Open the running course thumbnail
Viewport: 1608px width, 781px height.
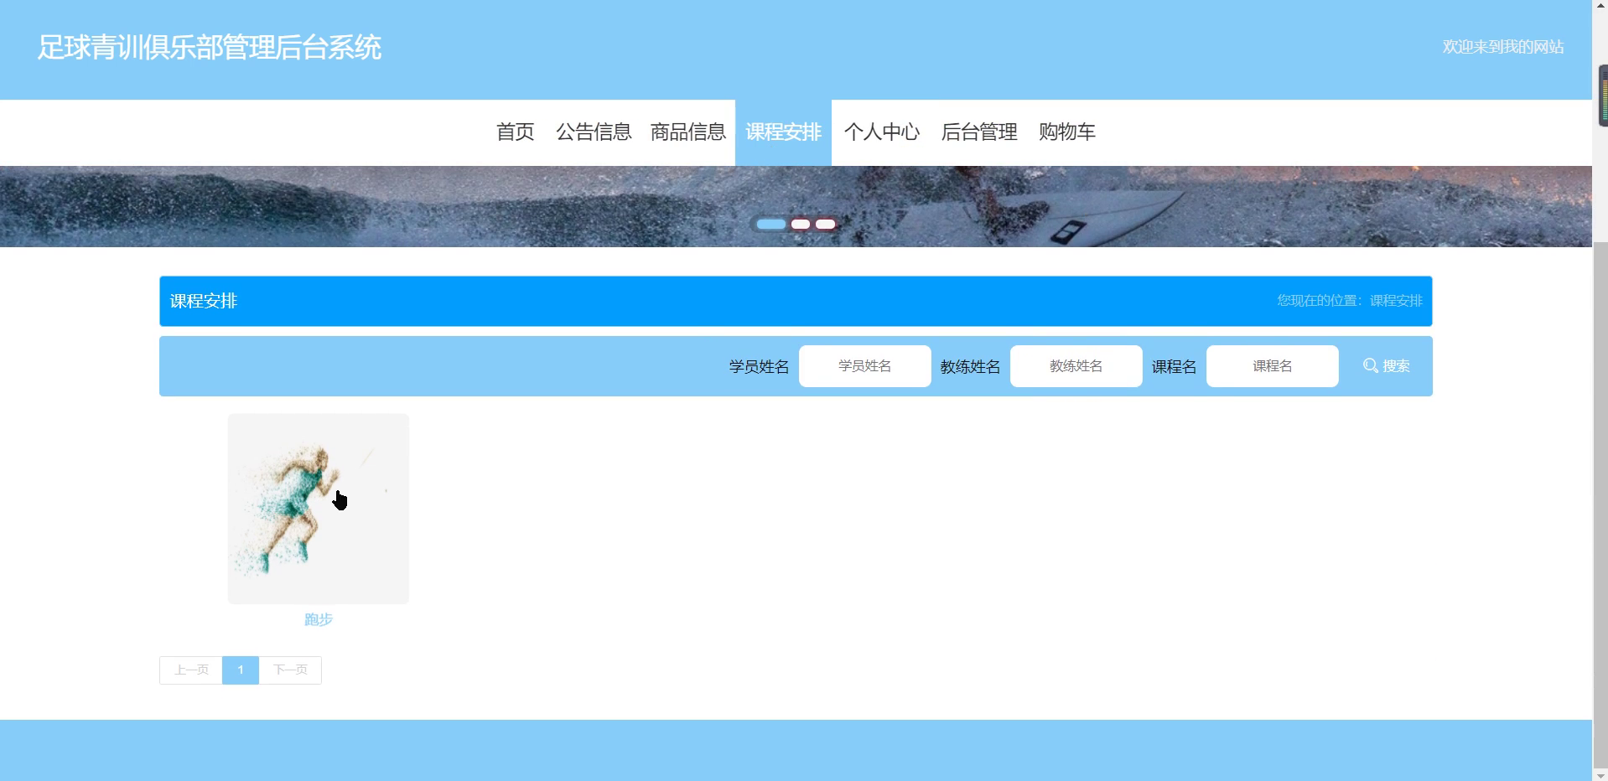tap(319, 509)
